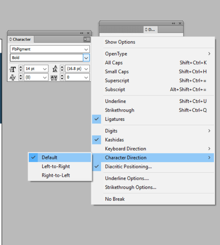Image resolution: width=220 pixels, height=245 pixels.
Task: Expand the OpenType submenu
Action: point(153,54)
